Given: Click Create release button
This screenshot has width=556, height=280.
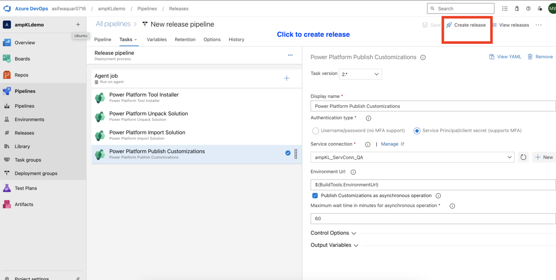Looking at the screenshot, I should [x=466, y=25].
